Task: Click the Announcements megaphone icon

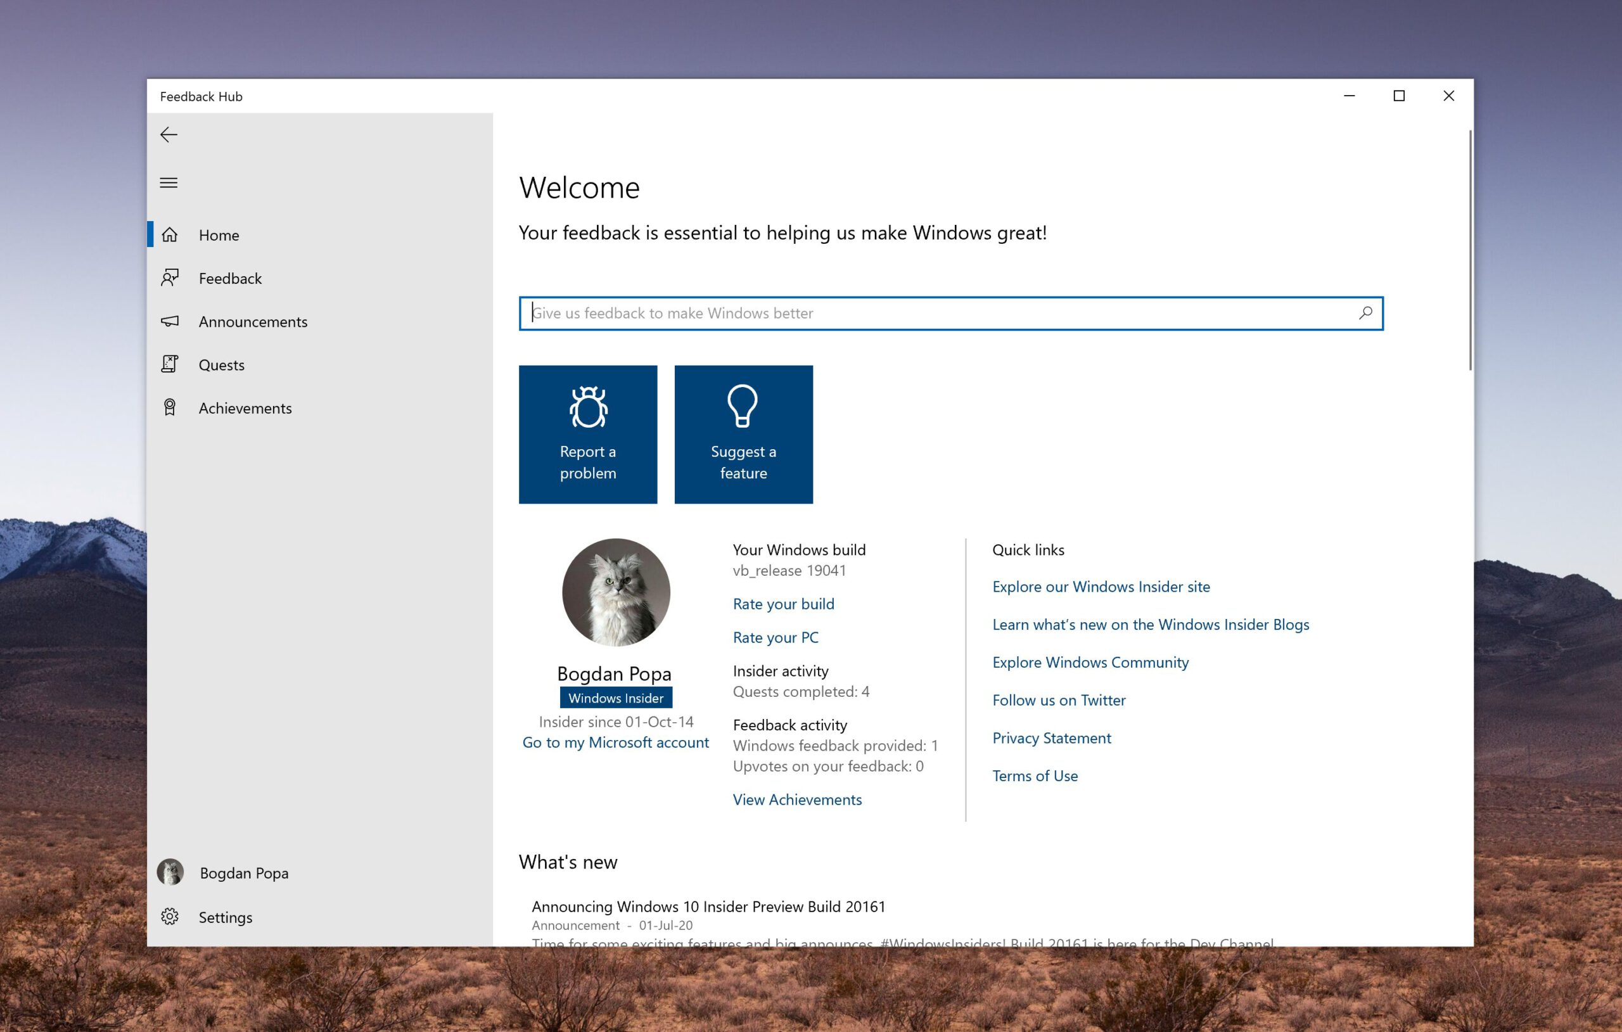Action: (170, 321)
